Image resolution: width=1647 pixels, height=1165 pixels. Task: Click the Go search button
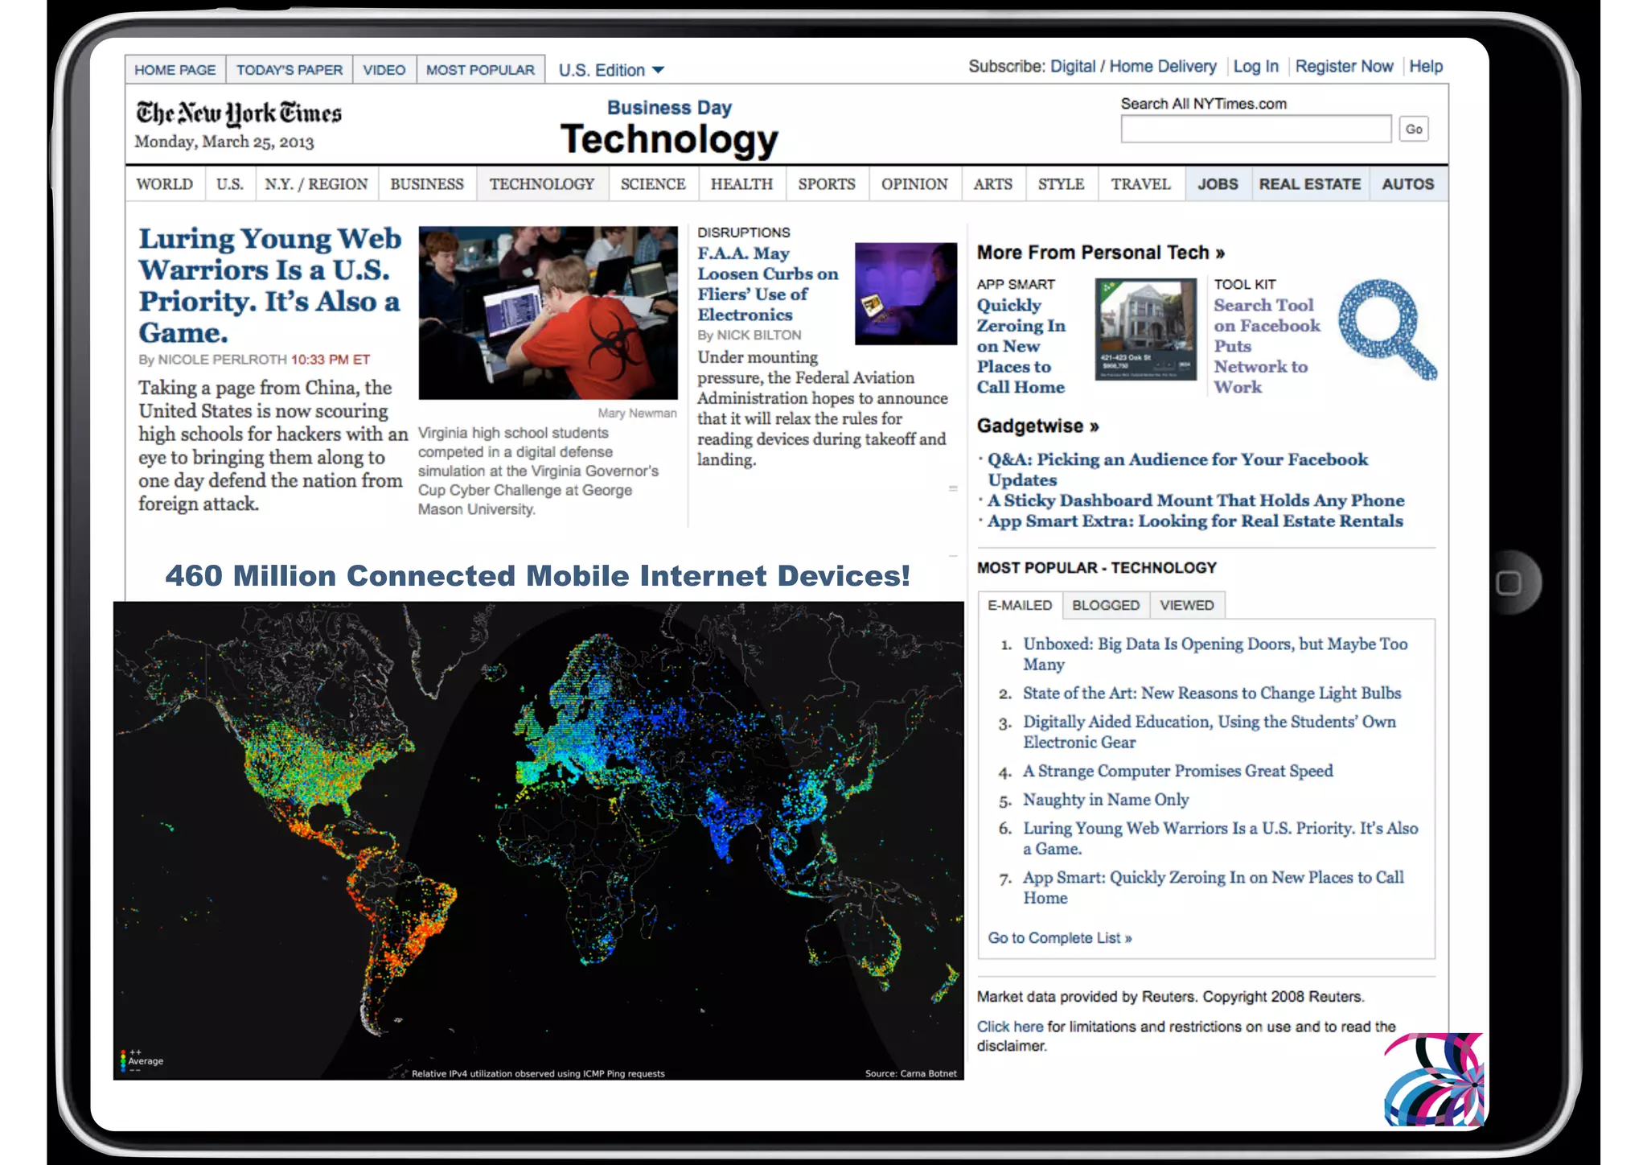1414,130
